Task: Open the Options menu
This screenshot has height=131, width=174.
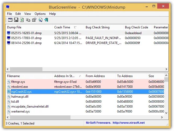Action: (x=40, y=14)
